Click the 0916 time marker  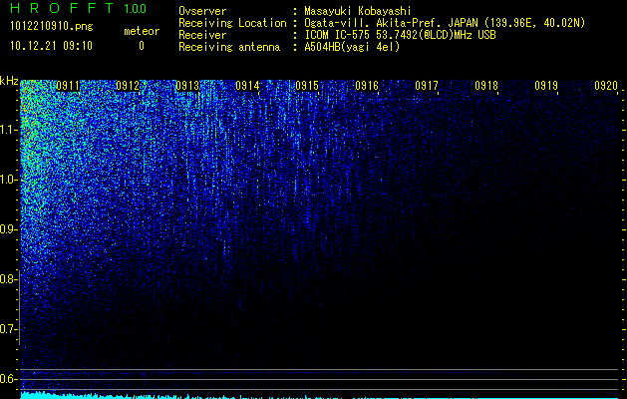(x=367, y=86)
